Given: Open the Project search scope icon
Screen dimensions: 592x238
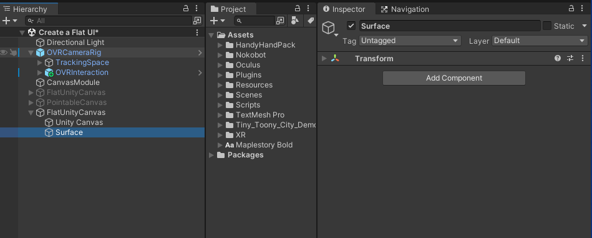Looking at the screenshot, I should (x=279, y=21).
